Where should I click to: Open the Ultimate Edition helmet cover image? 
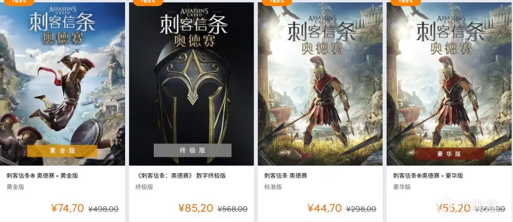(191, 84)
